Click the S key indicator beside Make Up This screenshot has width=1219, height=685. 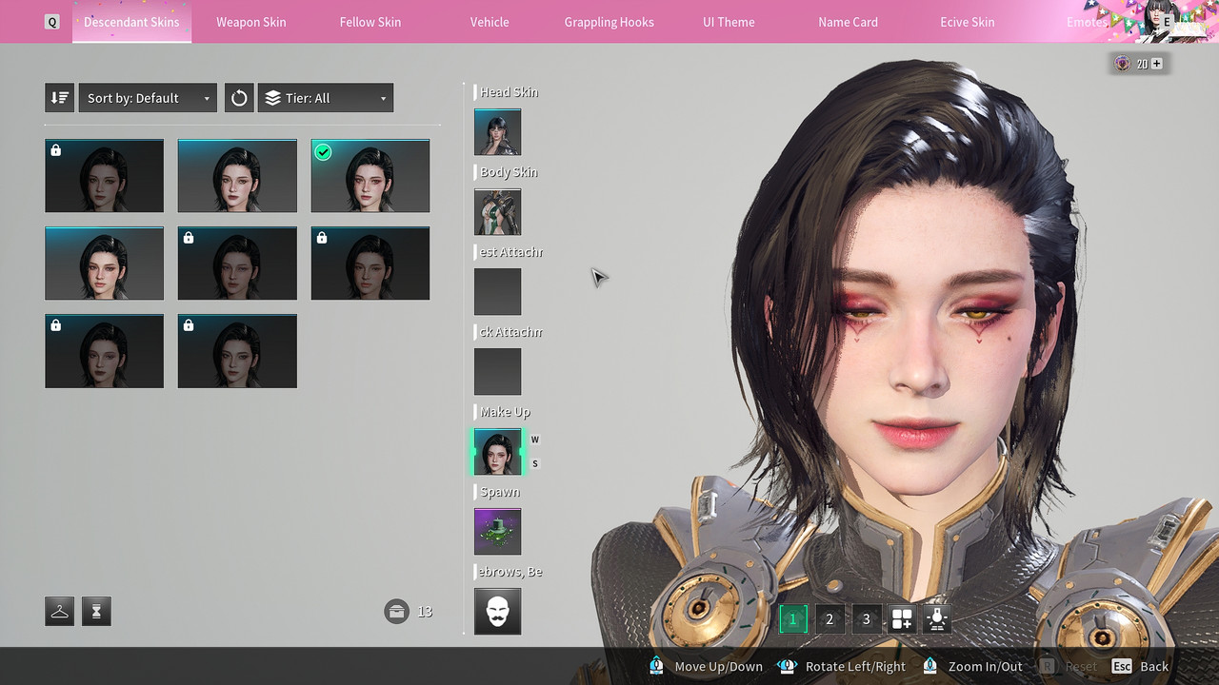coord(535,463)
